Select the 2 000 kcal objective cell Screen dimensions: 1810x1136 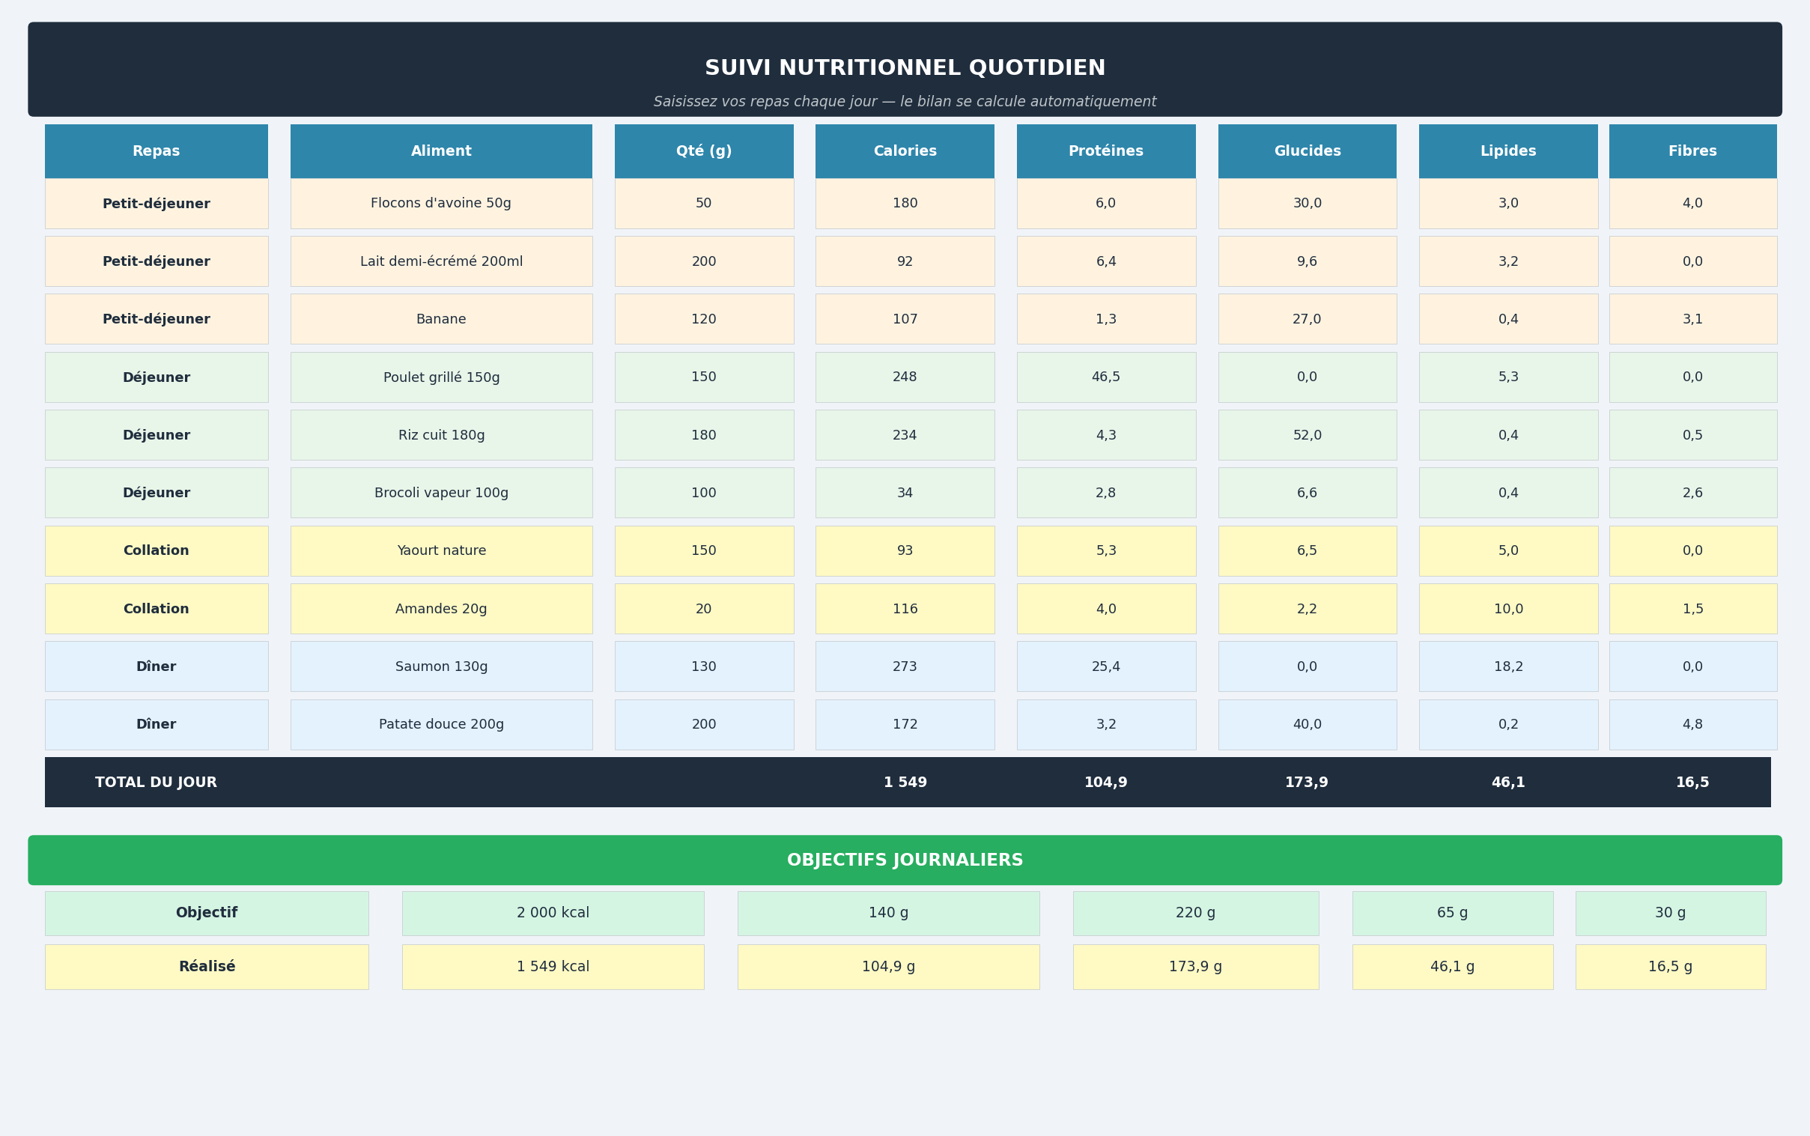pyautogui.click(x=552, y=913)
